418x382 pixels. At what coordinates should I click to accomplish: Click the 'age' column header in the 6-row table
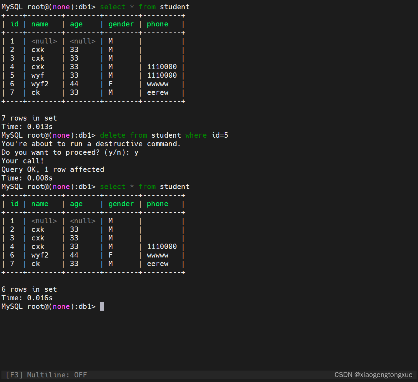(76, 204)
